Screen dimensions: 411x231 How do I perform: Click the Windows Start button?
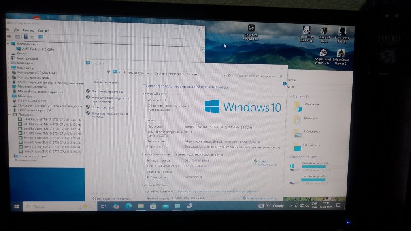coord(17,207)
